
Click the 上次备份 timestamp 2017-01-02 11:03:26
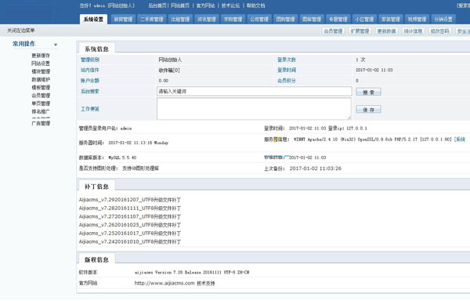click(316, 169)
